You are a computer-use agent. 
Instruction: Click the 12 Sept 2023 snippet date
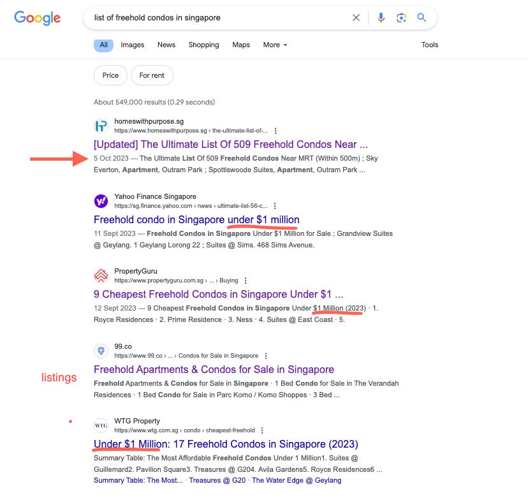tap(115, 309)
